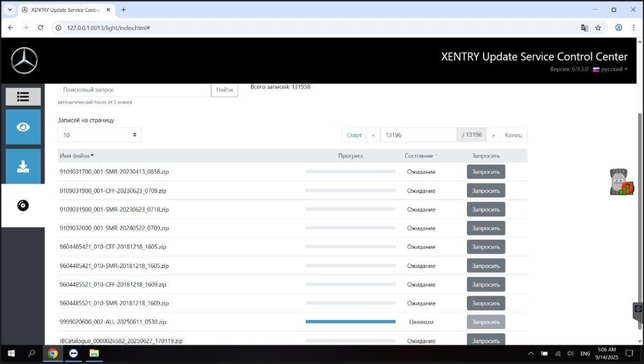Open File Explorer from the taskbar
This screenshot has height=364, width=644.
(x=93, y=354)
